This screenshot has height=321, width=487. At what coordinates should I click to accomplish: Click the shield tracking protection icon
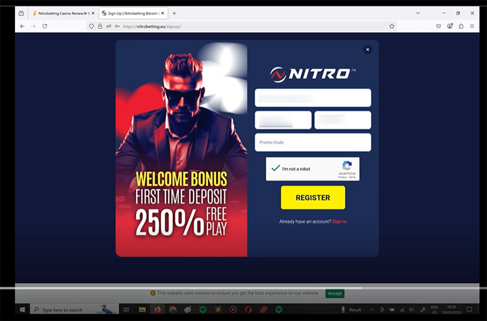coord(91,26)
